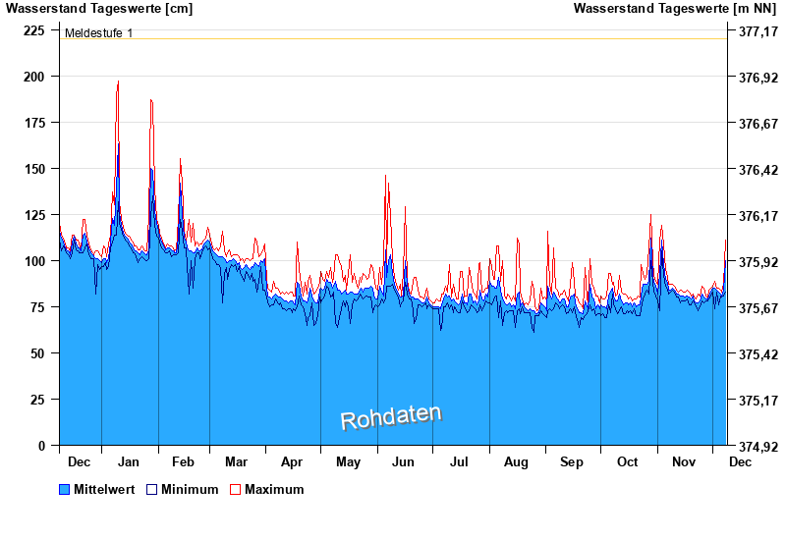
Task: Click the Meldestufe 1 threshold label
Action: [98, 33]
